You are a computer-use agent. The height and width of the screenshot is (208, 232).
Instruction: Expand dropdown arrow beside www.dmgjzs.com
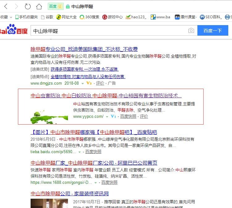(x=83, y=83)
